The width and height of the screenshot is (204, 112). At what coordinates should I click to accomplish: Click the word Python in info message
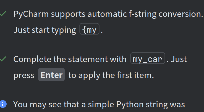[130, 105]
